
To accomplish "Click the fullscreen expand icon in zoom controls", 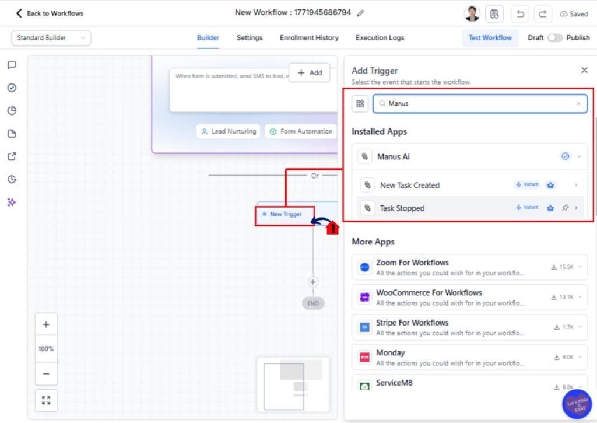I will pyautogui.click(x=46, y=400).
